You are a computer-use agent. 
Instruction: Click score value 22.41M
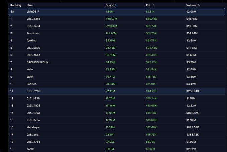[110, 91]
